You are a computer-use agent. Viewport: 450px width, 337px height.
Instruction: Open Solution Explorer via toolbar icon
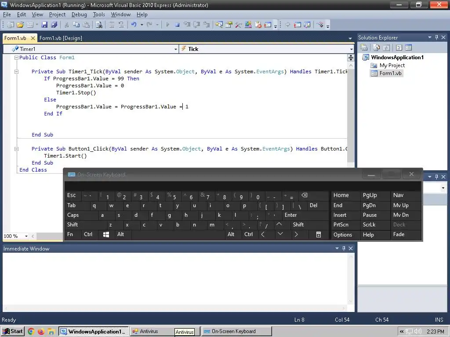coord(219,25)
